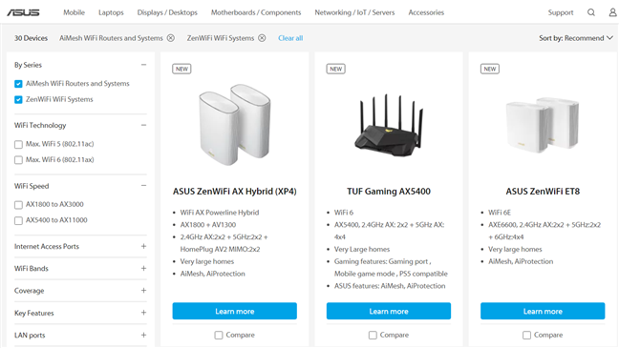619x348 pixels.
Task: Check Max. WiFi 6 (802.11ax)
Action: [x=18, y=160]
